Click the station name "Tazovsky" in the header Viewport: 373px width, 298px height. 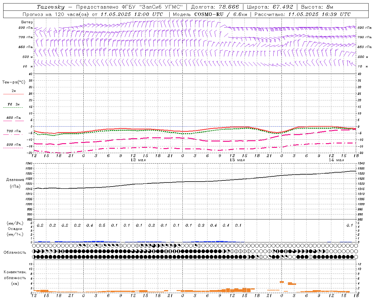50,7
